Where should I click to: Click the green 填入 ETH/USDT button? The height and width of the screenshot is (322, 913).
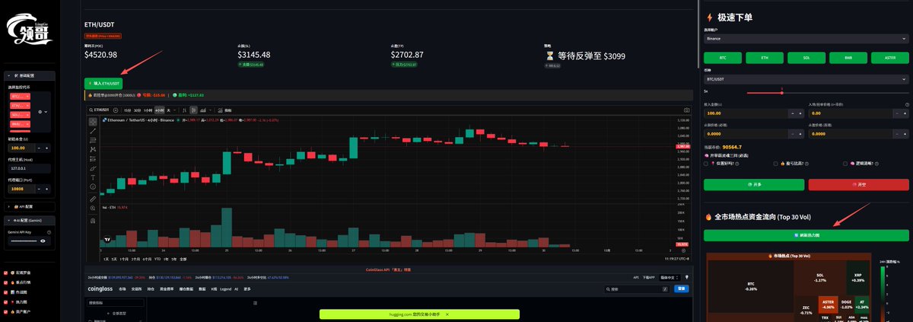[103, 83]
